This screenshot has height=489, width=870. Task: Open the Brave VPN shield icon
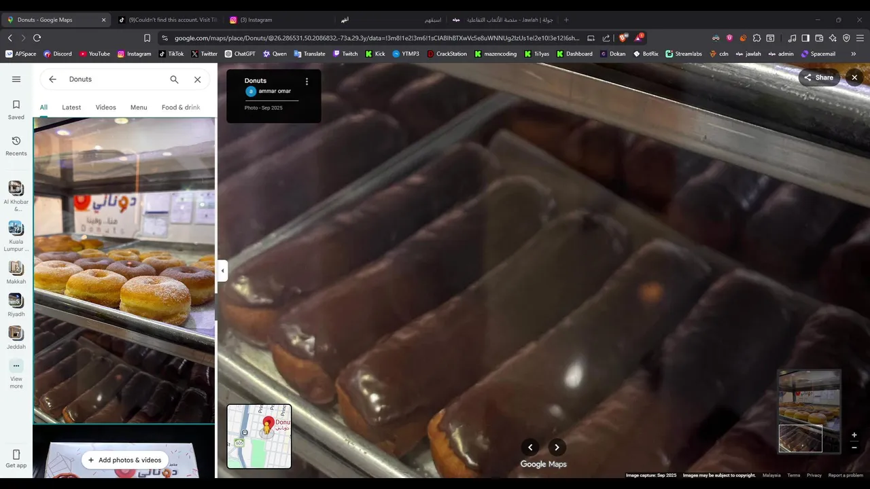coord(846,38)
